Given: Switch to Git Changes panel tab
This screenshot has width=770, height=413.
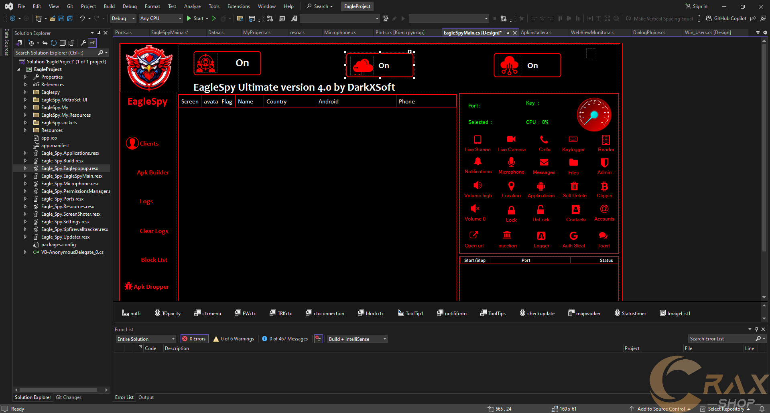Looking at the screenshot, I should coord(69,397).
